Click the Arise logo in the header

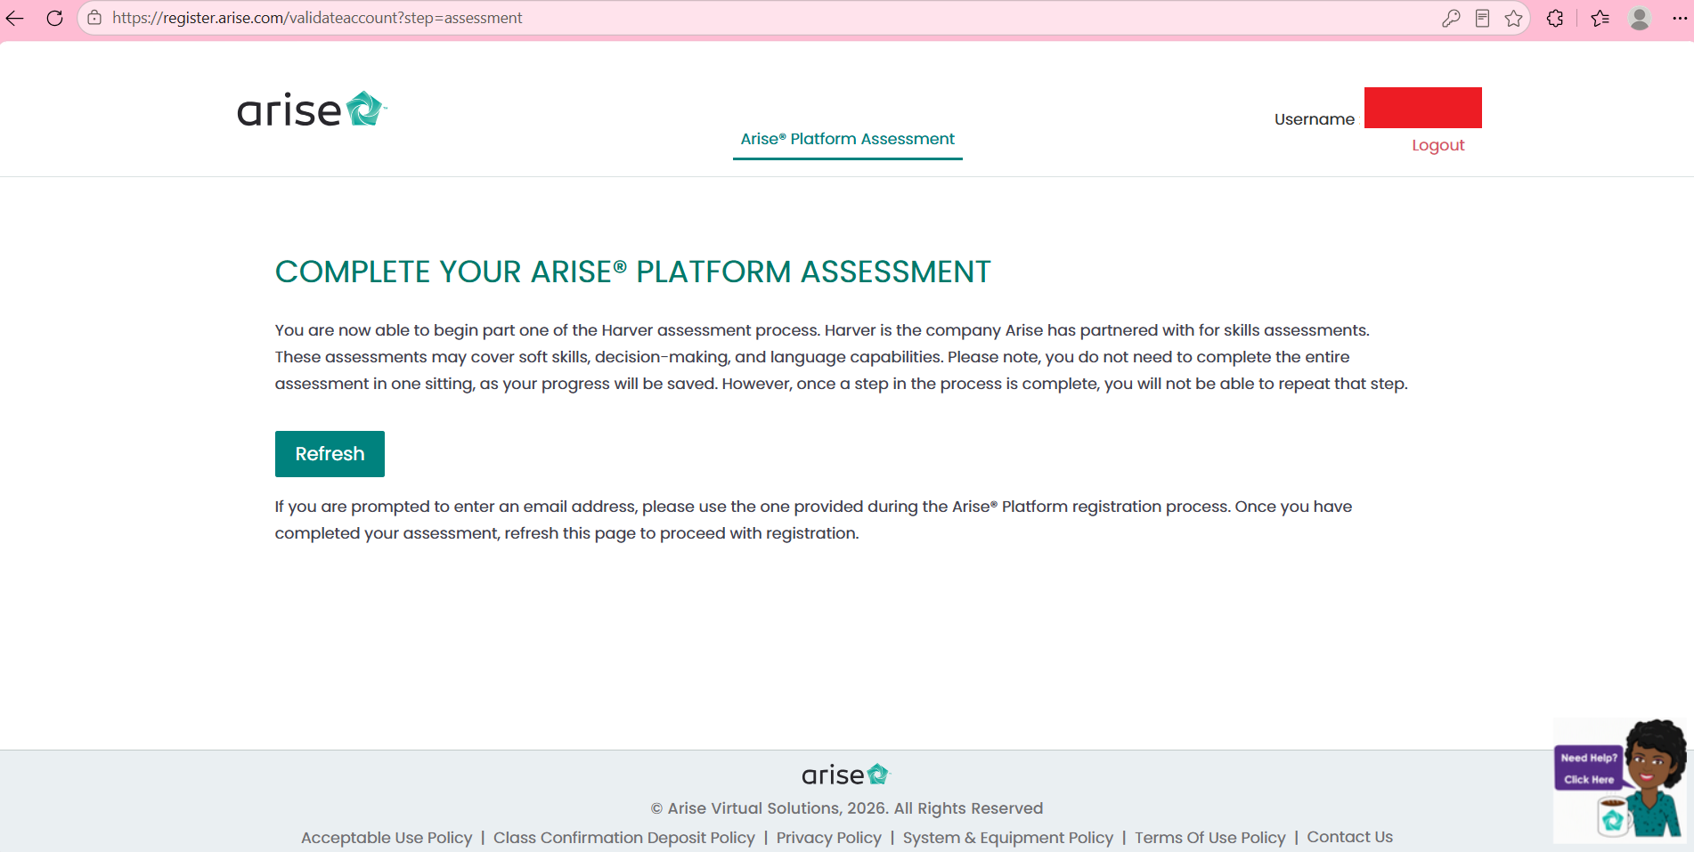[x=312, y=110]
